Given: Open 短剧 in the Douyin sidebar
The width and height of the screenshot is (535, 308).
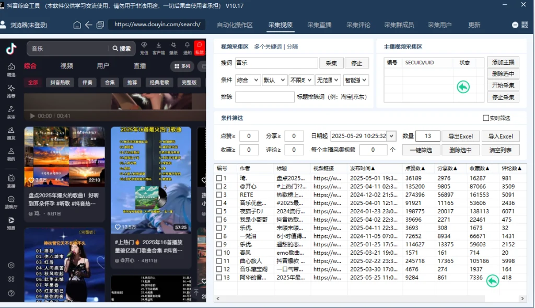Looking at the screenshot, I should [11, 223].
